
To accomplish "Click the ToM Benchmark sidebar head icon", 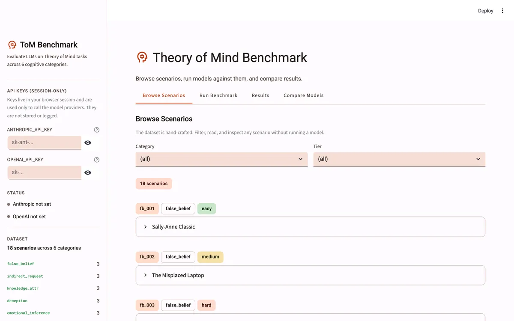I will coord(12,45).
